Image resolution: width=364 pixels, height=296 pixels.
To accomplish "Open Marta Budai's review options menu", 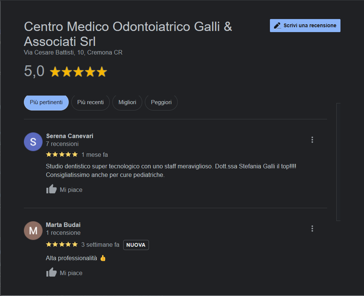I will point(312,229).
